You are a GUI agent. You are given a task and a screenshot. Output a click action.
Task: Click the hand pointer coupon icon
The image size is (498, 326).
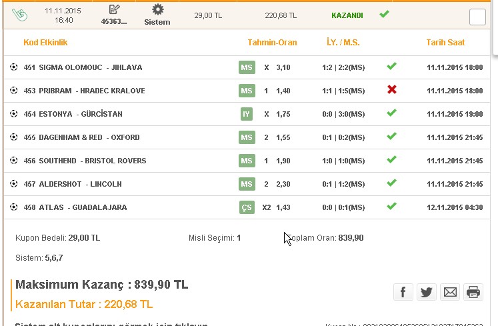click(x=20, y=15)
